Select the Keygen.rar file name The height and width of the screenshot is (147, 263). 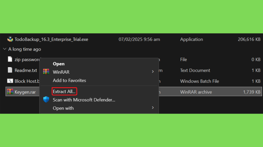point(25,92)
